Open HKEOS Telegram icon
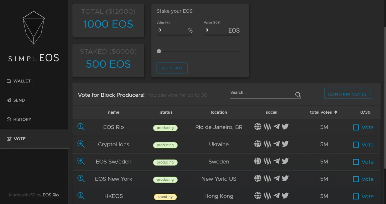Image resolution: width=386 pixels, height=204 pixels. pyautogui.click(x=277, y=196)
